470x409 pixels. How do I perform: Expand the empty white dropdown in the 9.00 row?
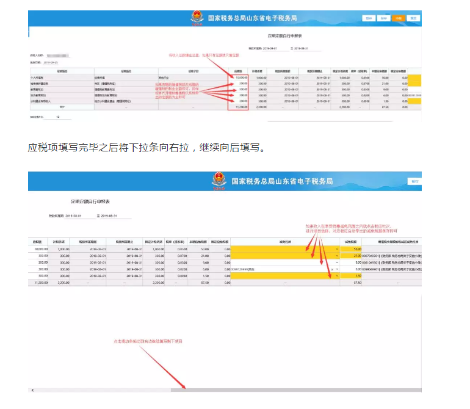point(337,262)
